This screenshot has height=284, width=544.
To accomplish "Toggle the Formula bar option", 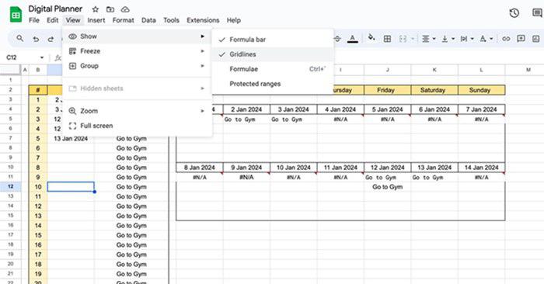I will point(272,40).
